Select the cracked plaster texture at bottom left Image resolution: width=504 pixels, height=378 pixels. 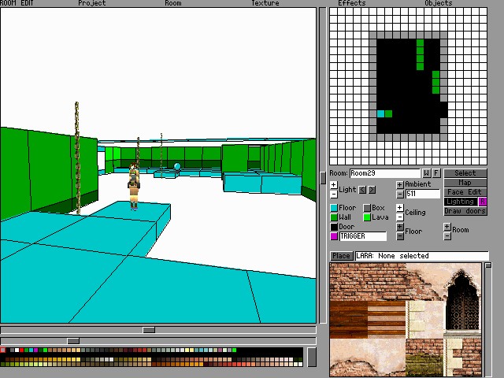(367, 358)
